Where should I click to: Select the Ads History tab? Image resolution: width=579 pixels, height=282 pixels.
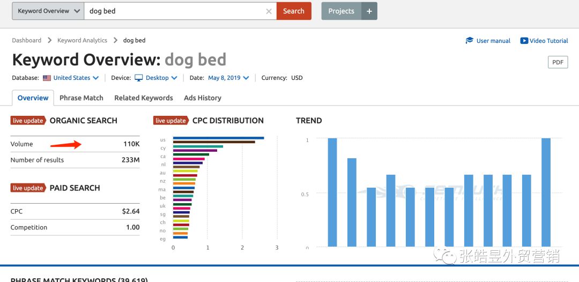[x=203, y=98]
